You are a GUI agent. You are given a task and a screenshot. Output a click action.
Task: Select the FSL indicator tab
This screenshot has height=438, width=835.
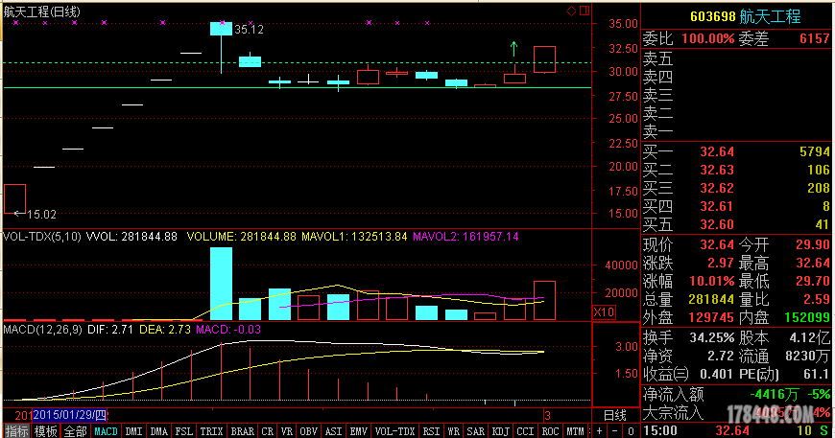(x=183, y=431)
